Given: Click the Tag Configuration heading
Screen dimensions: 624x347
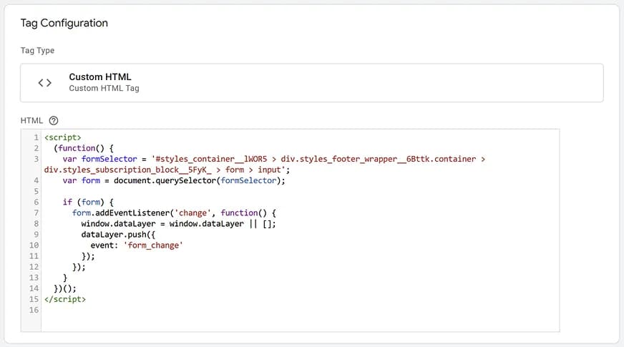Looking at the screenshot, I should click(x=64, y=23).
